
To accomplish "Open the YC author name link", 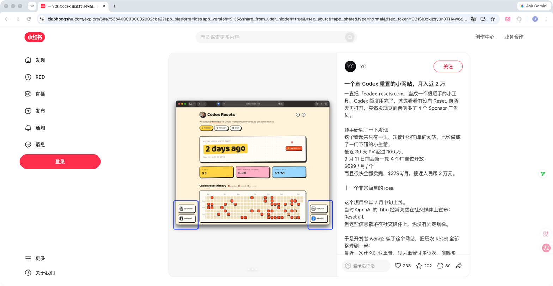I will tap(363, 66).
